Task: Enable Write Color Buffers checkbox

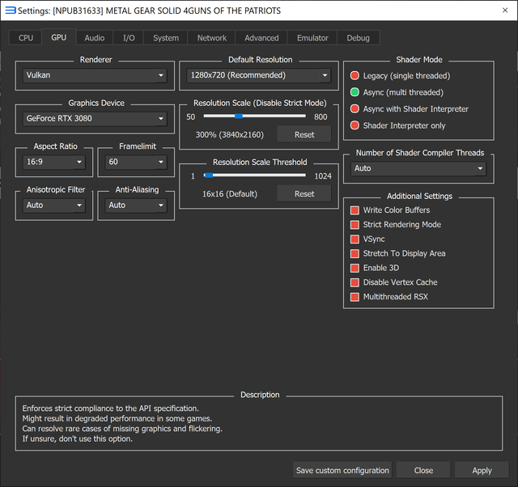Action: (390, 210)
